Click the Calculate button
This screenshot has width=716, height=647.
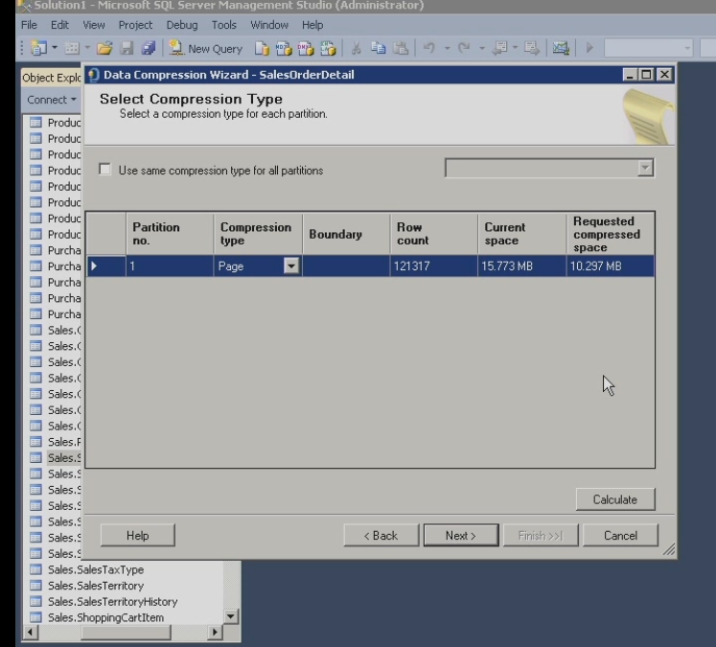click(615, 499)
